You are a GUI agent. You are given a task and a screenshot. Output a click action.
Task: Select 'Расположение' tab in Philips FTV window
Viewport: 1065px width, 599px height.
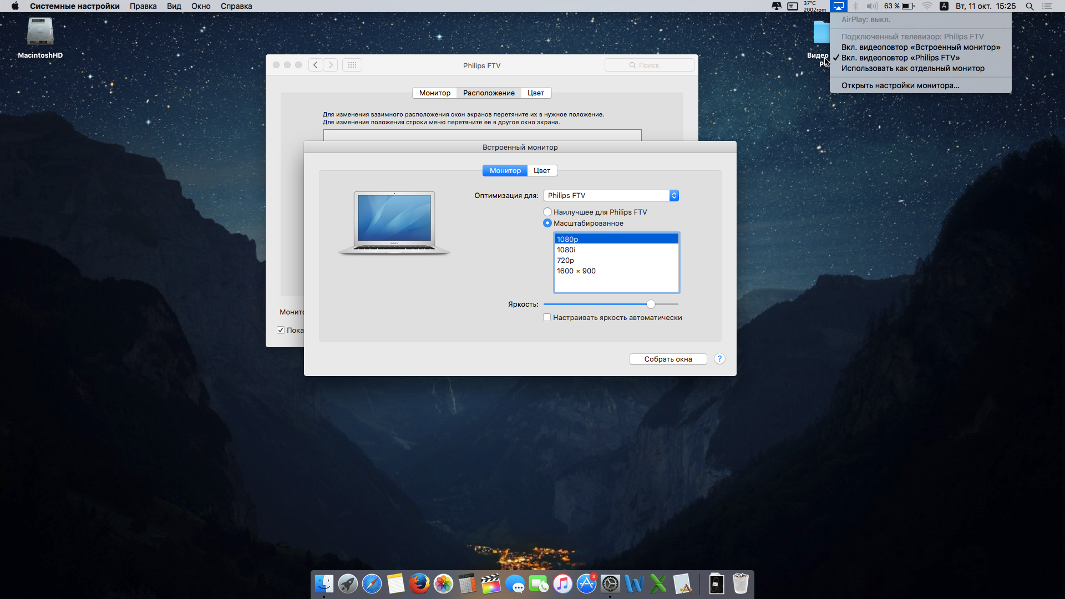point(489,93)
